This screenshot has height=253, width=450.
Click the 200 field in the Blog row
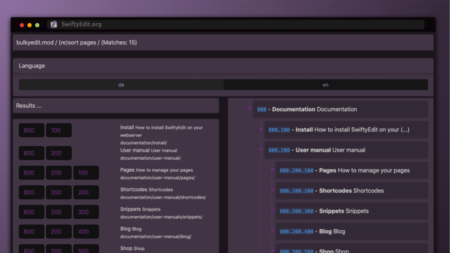pyautogui.click(x=59, y=231)
